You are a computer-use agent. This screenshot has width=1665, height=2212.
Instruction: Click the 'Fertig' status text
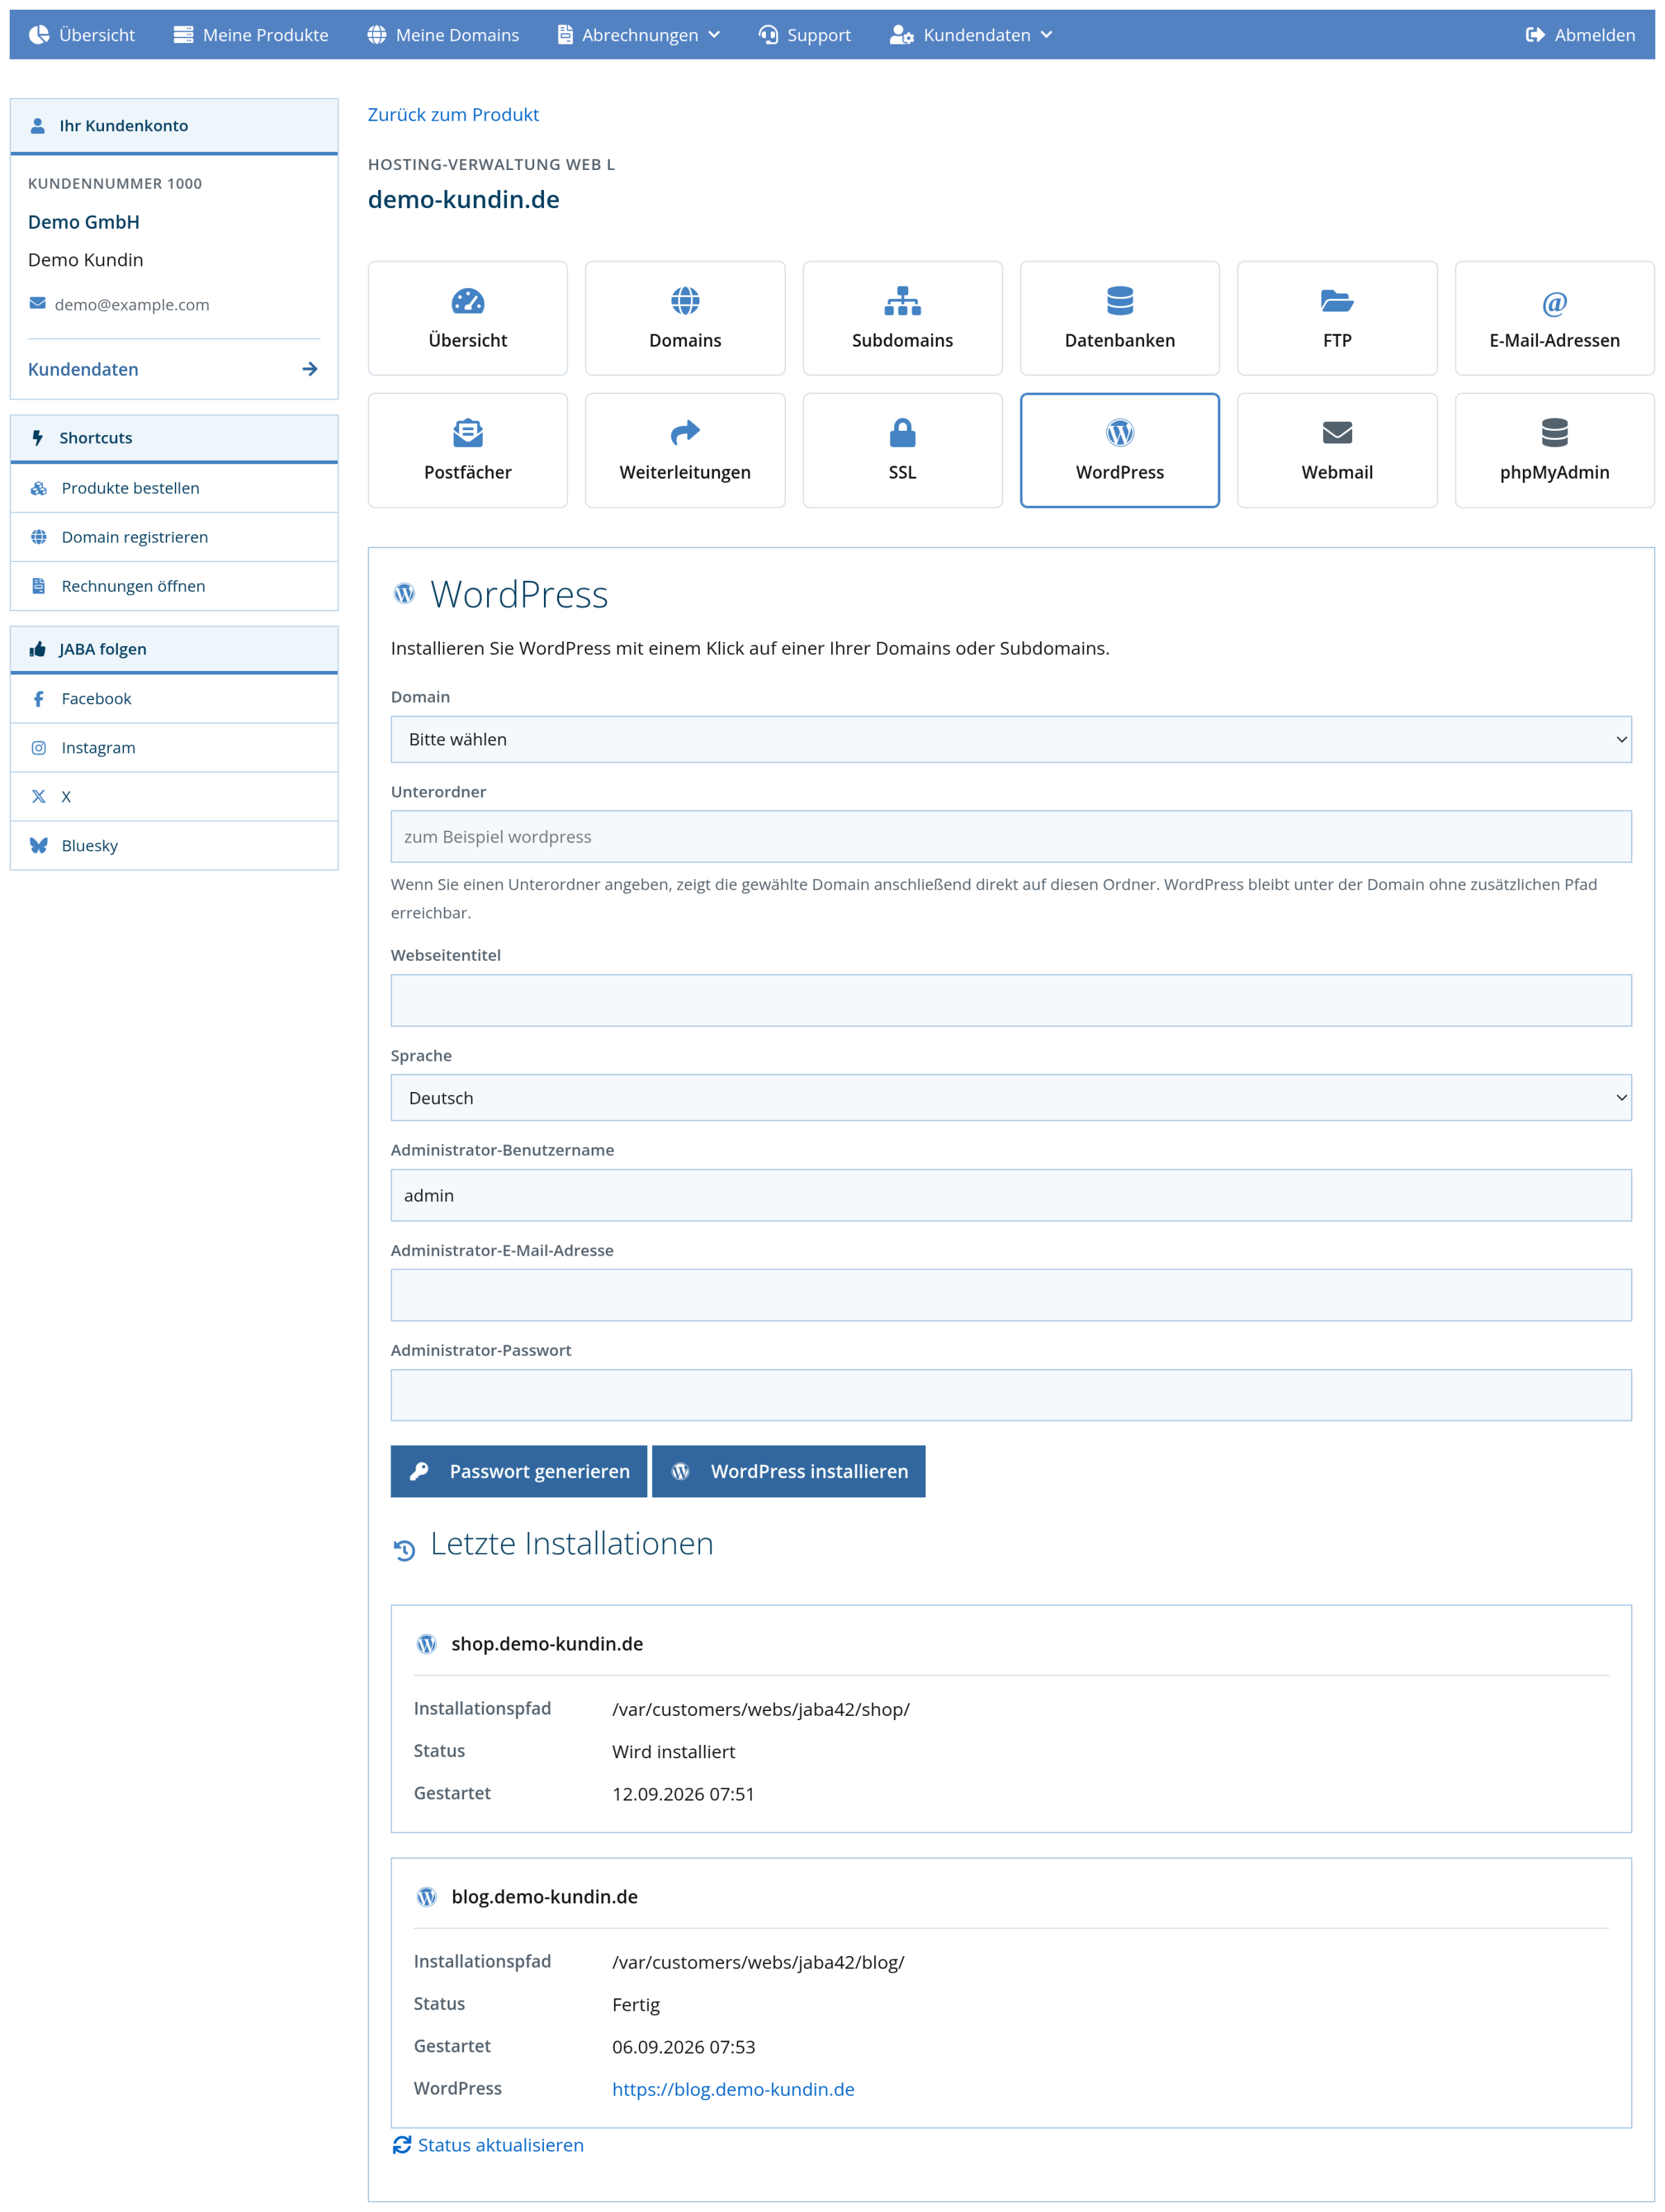[636, 2004]
